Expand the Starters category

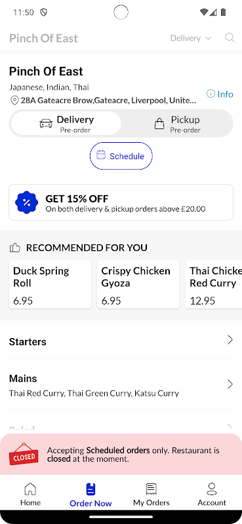(121, 341)
